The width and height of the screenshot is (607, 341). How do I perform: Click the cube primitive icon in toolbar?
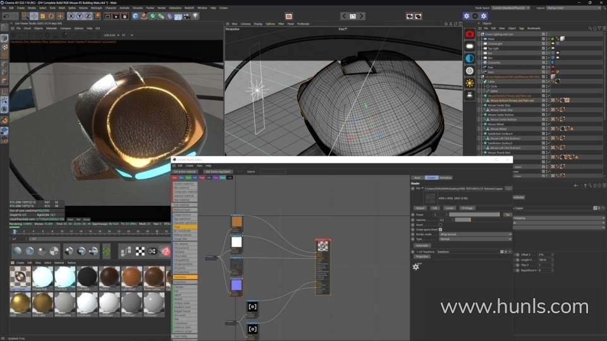pos(135,16)
